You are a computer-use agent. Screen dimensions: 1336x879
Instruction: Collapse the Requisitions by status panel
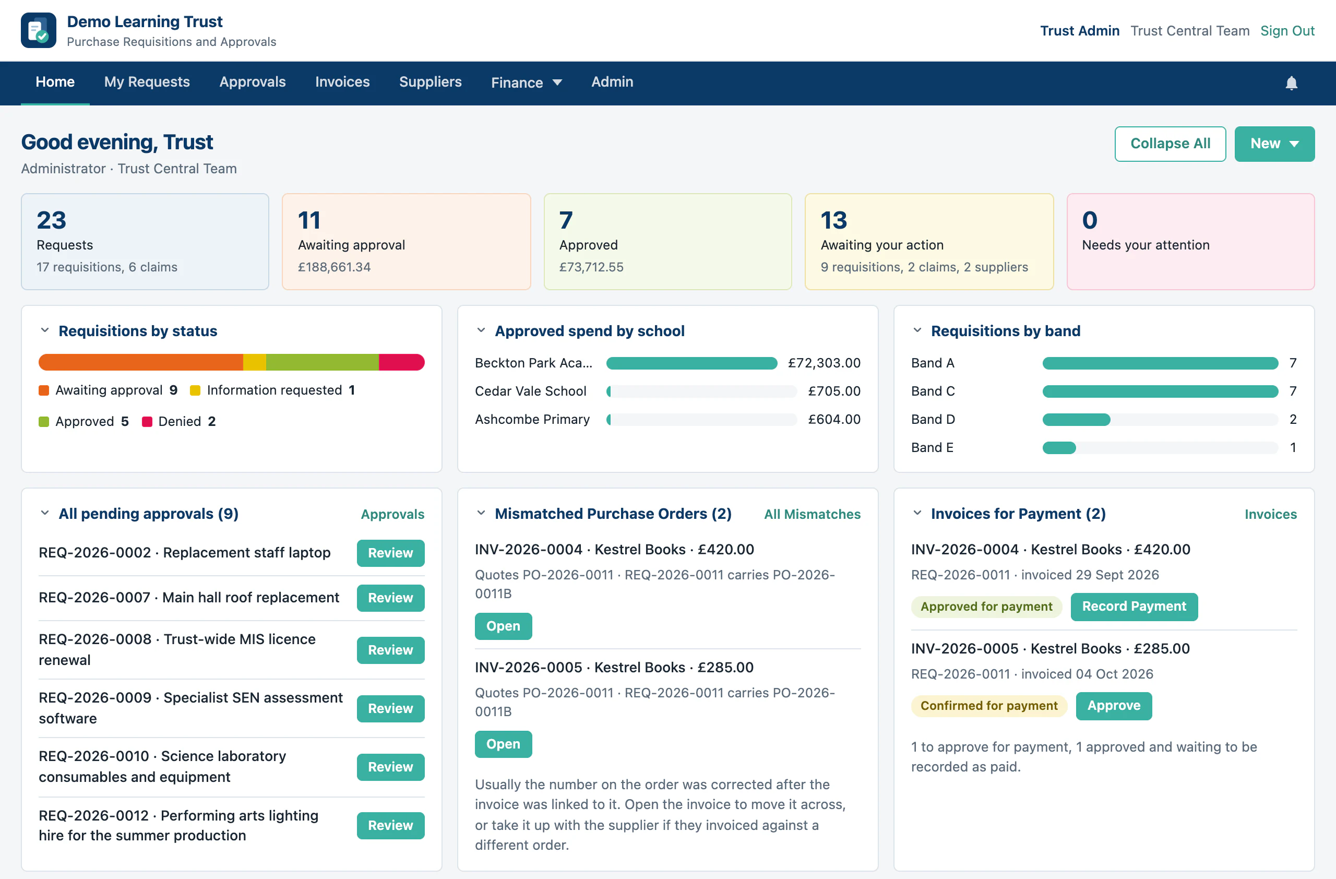(45, 330)
